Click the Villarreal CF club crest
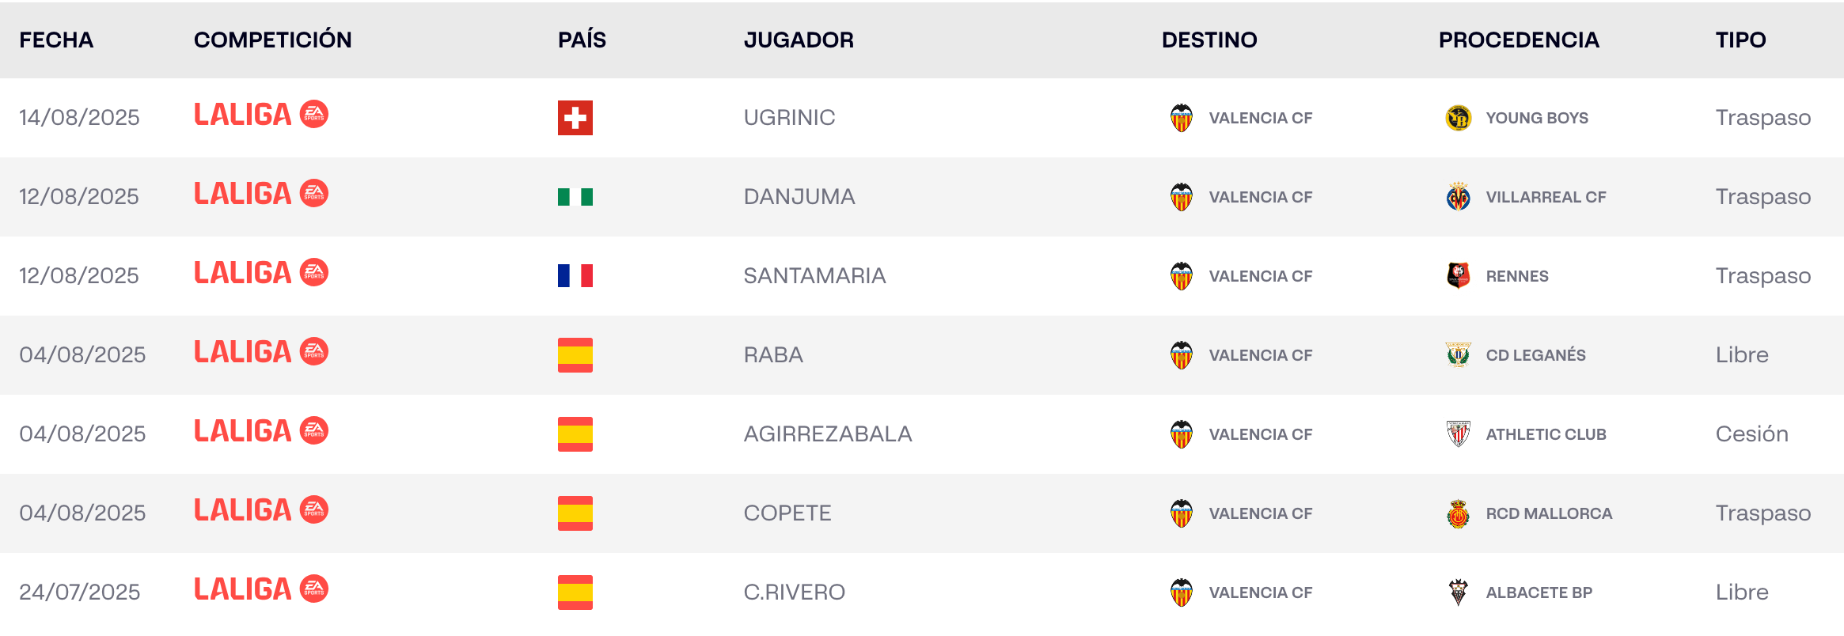This screenshot has width=1844, height=636. [1458, 197]
